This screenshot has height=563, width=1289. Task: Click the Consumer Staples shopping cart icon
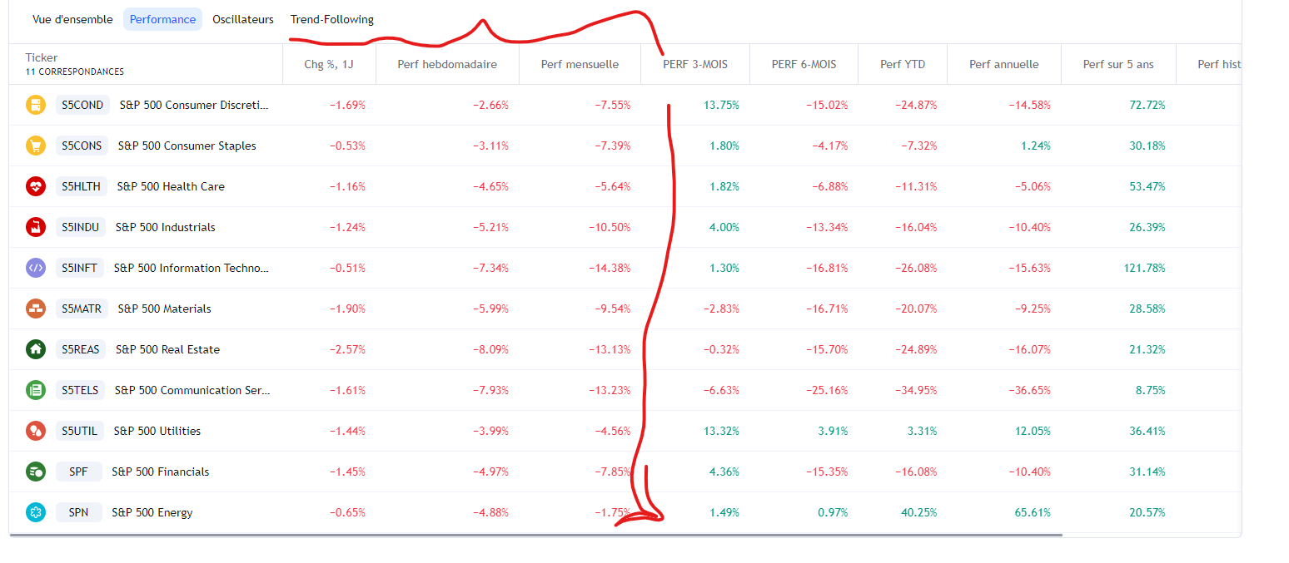[35, 146]
